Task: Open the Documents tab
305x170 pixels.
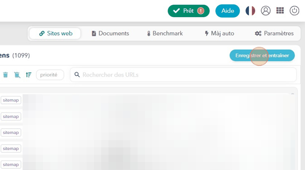Action: point(110,33)
